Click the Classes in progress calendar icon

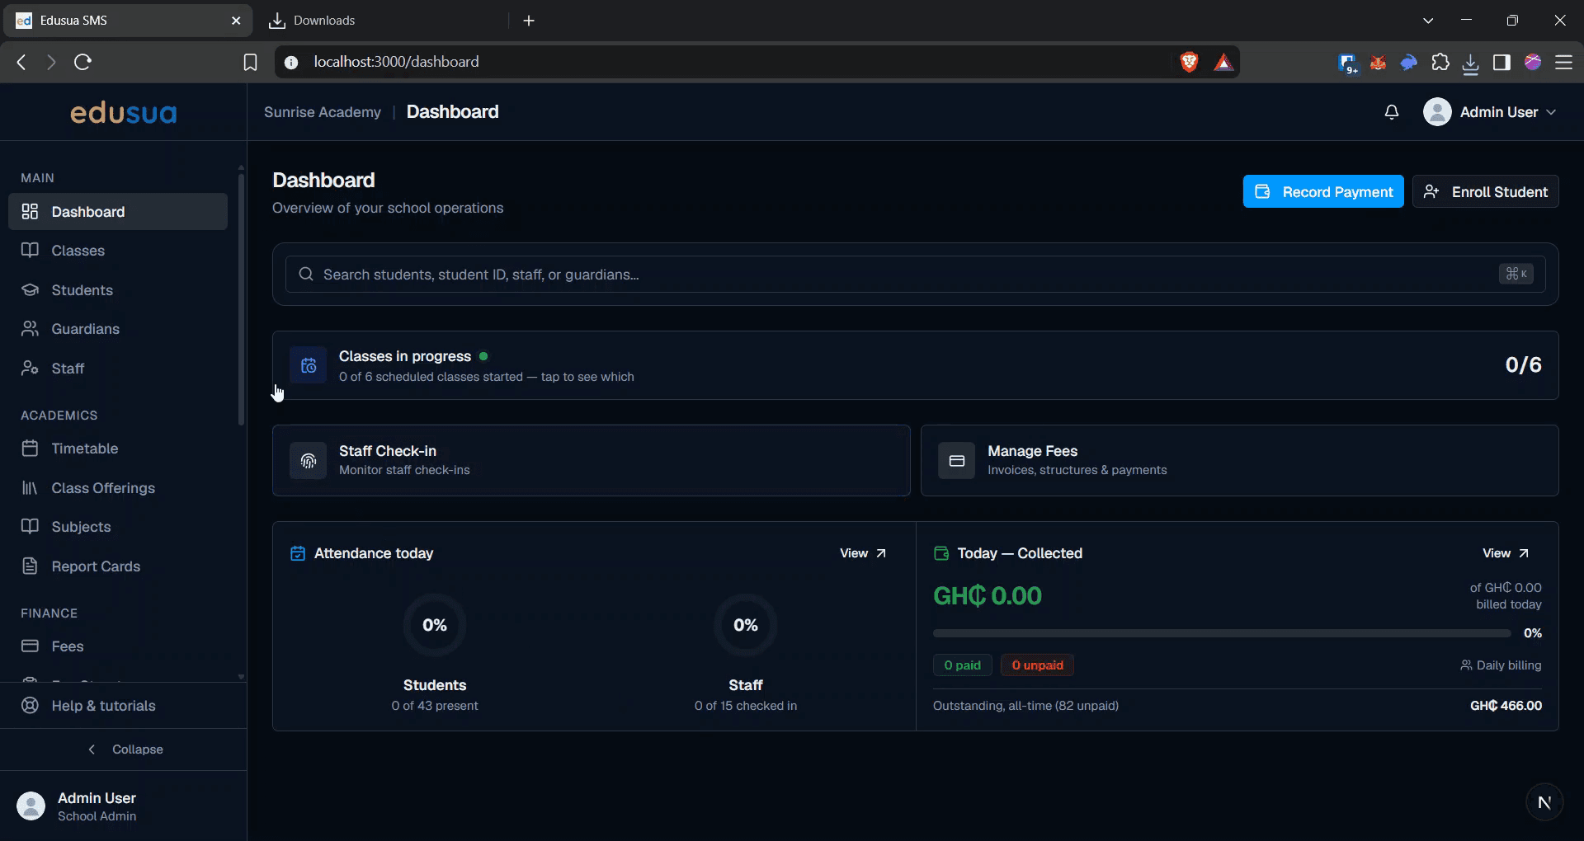[308, 365]
